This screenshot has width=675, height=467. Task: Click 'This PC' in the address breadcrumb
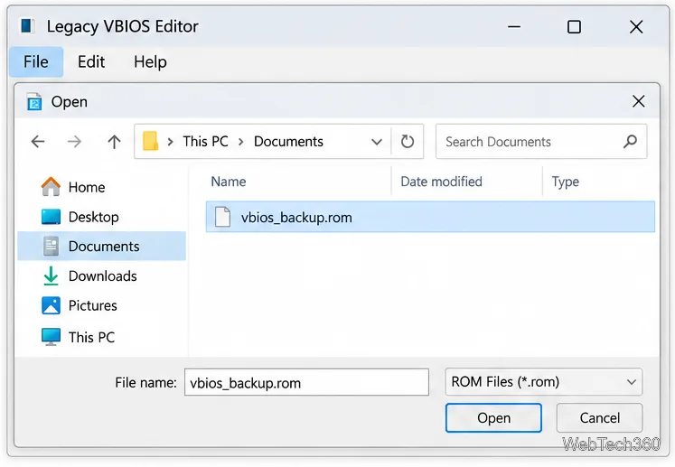point(205,141)
